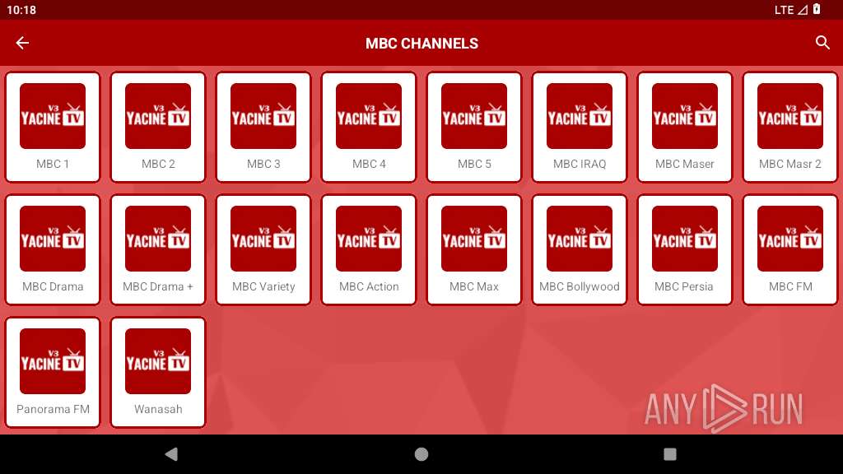Open search with magnifier icon
843x474 pixels.
(822, 43)
